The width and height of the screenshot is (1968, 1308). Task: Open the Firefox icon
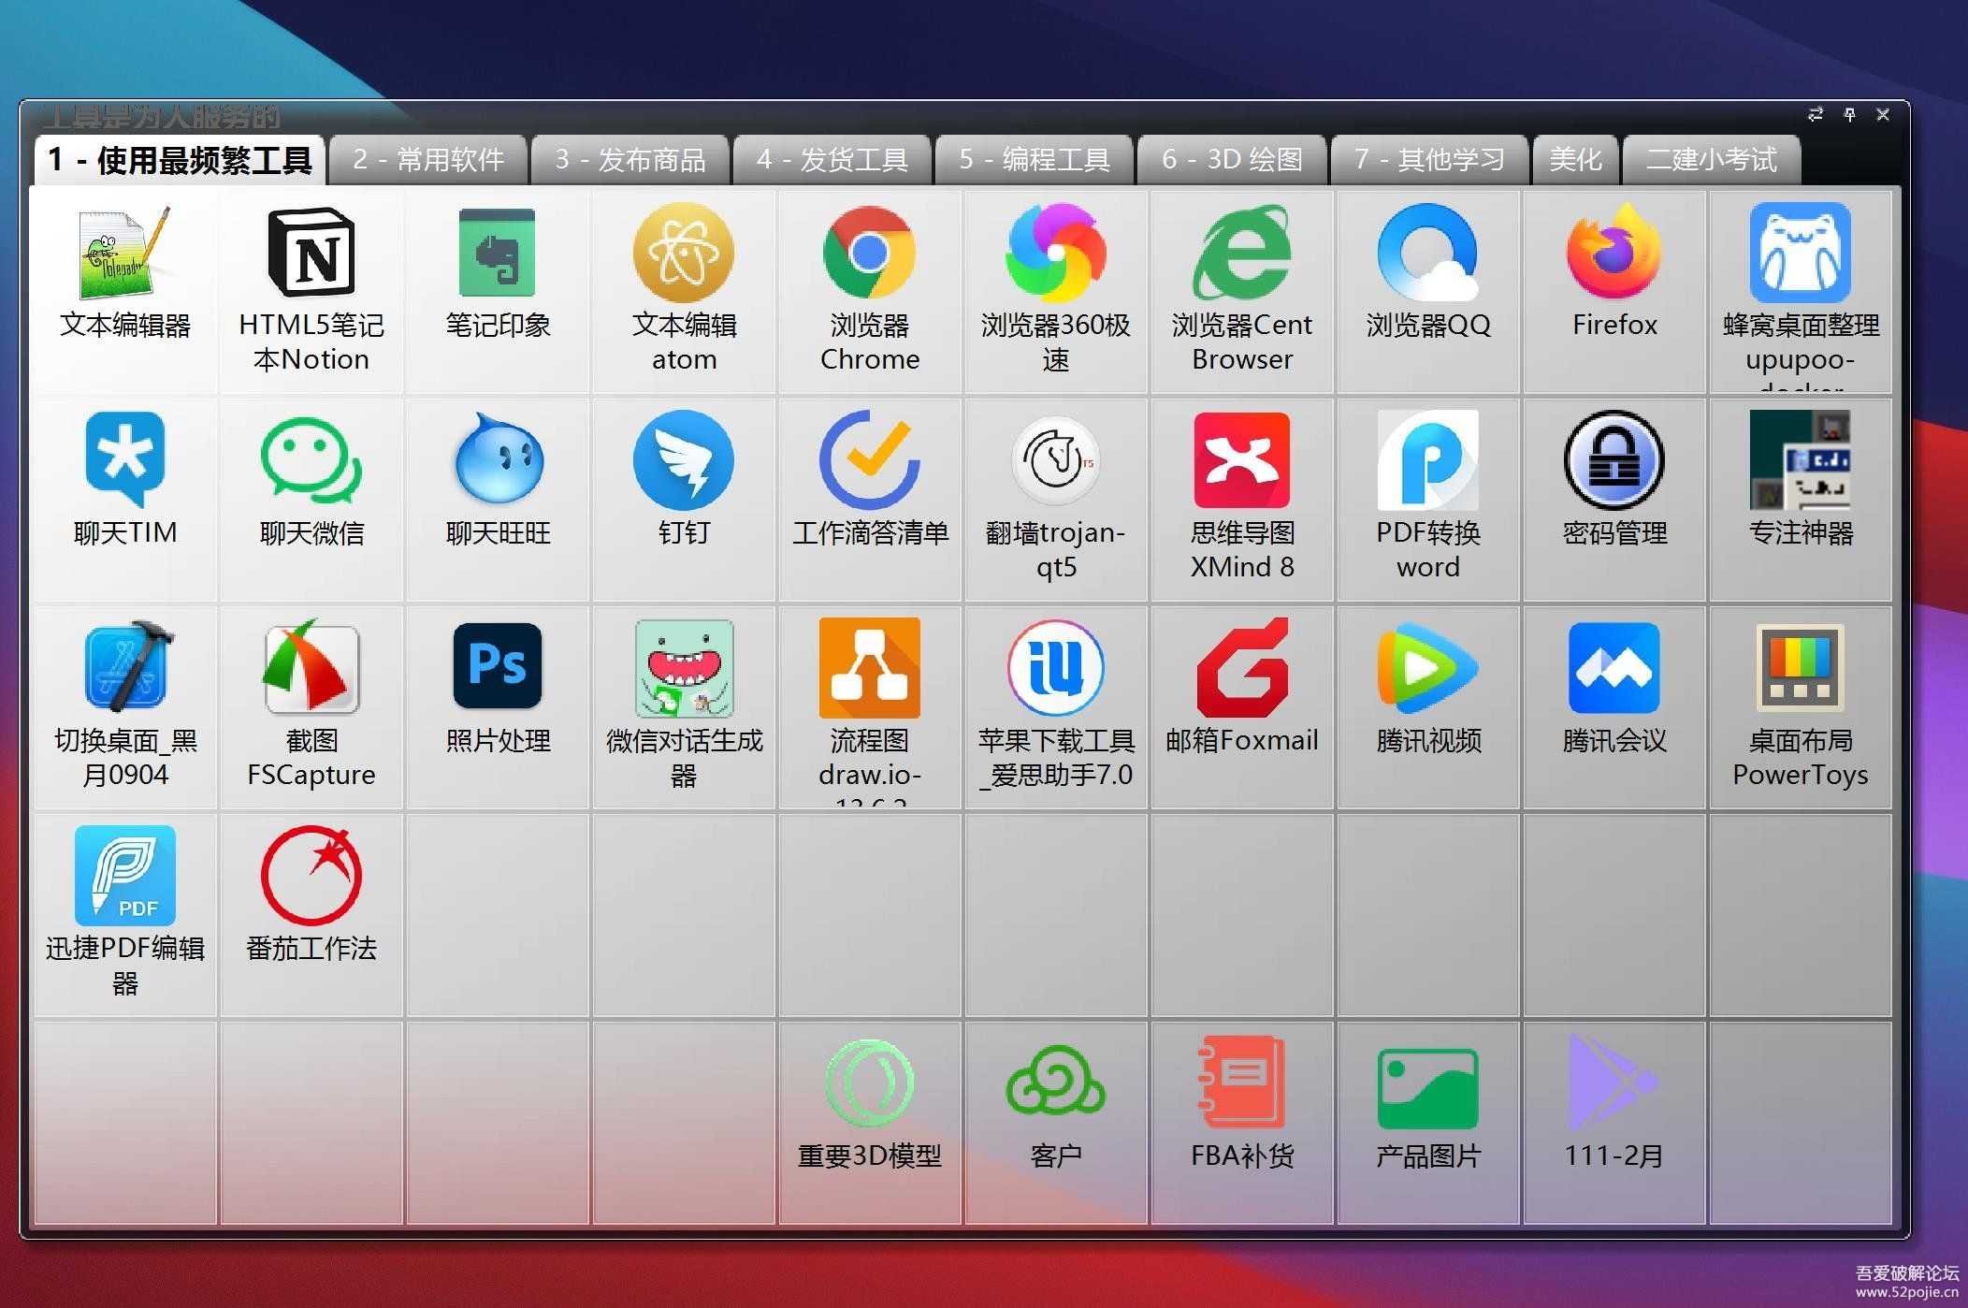[1613, 254]
